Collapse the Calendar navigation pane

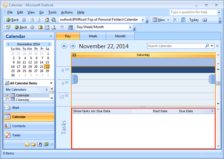point(51,36)
